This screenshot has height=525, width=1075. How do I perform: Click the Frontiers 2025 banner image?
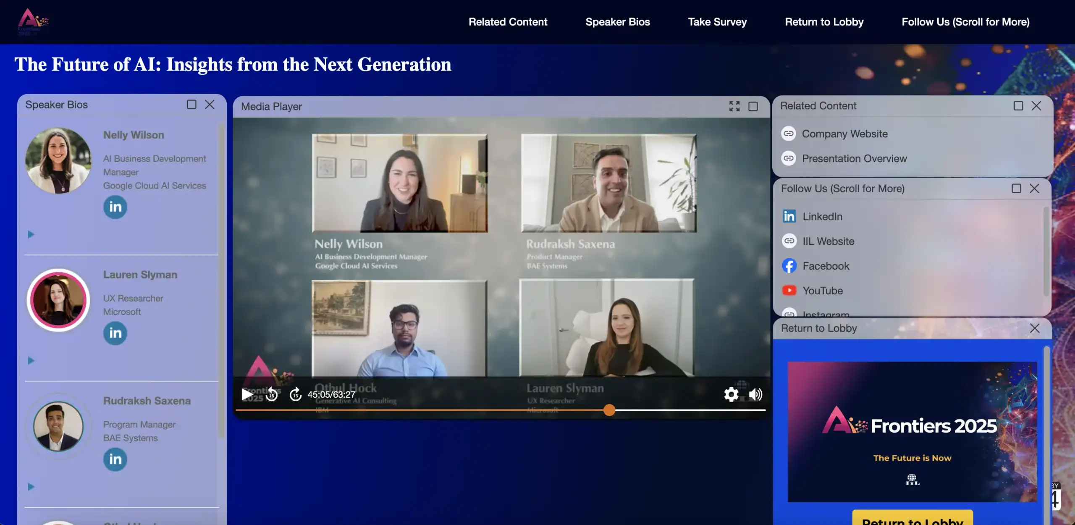912,431
